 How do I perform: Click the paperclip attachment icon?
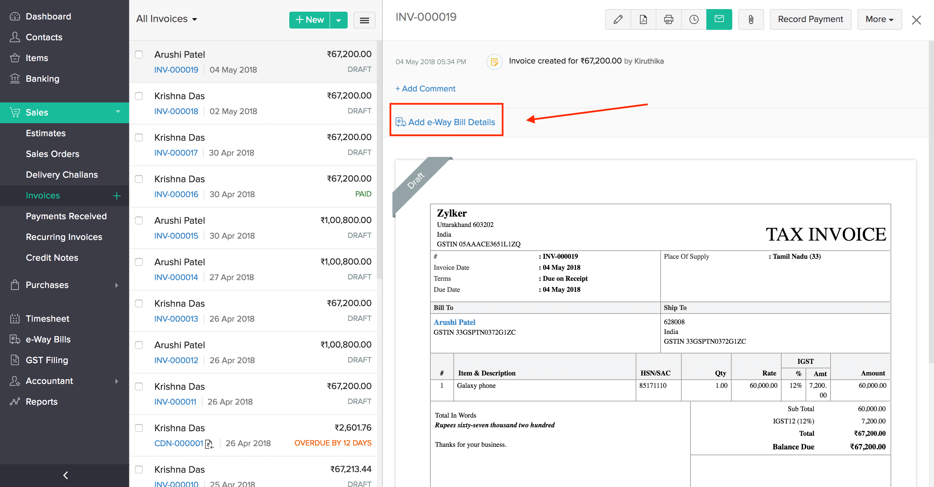751,19
